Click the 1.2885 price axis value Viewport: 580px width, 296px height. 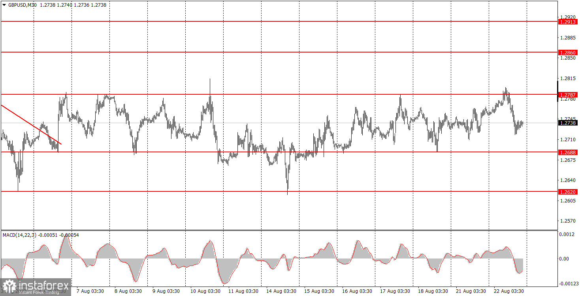click(x=567, y=38)
